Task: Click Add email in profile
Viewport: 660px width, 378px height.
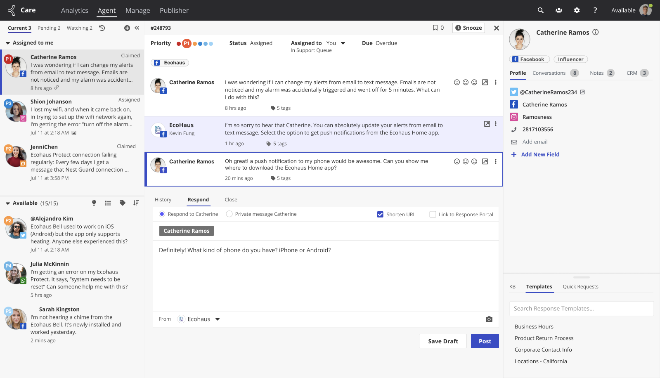Action: [x=535, y=142]
